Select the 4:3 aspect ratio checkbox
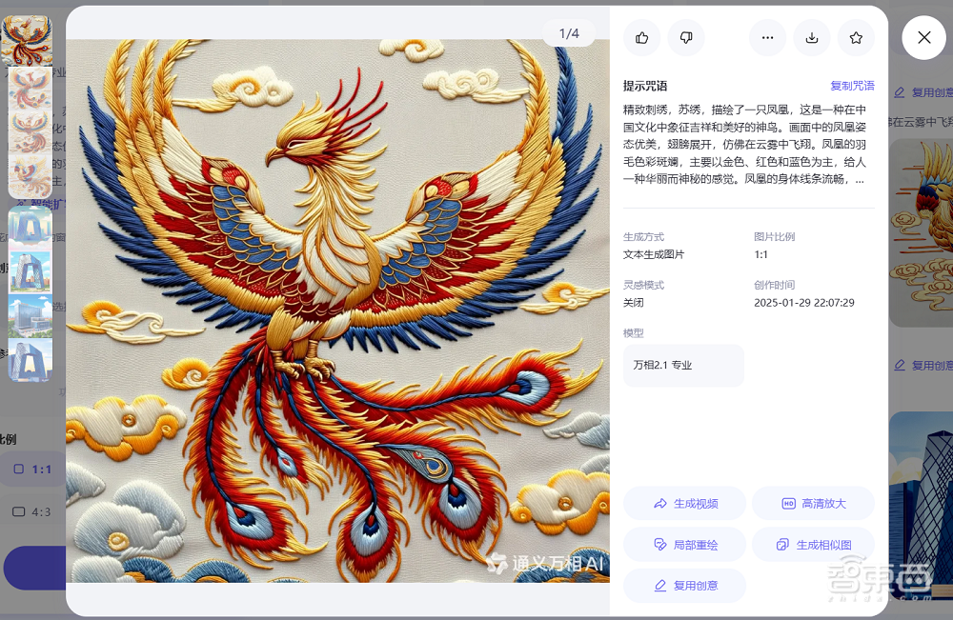 click(x=18, y=511)
